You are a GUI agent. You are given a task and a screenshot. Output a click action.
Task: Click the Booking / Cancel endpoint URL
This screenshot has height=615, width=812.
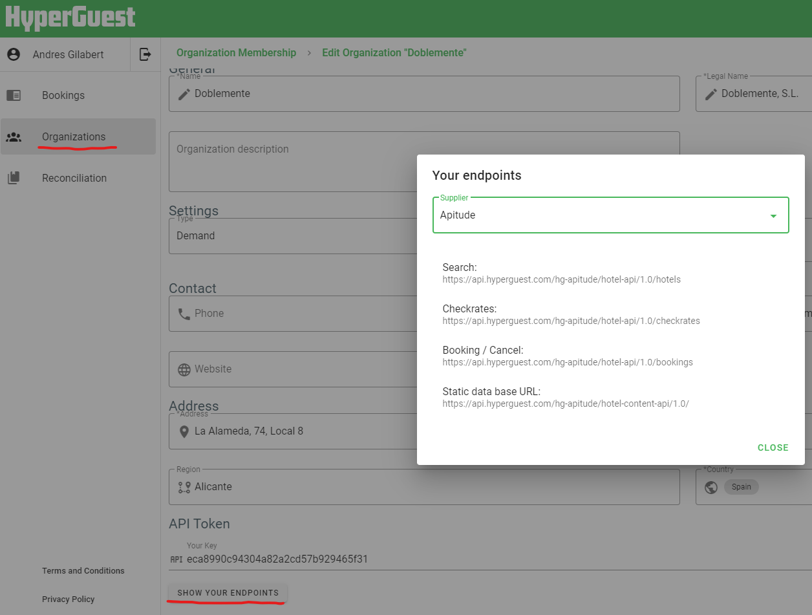568,362
